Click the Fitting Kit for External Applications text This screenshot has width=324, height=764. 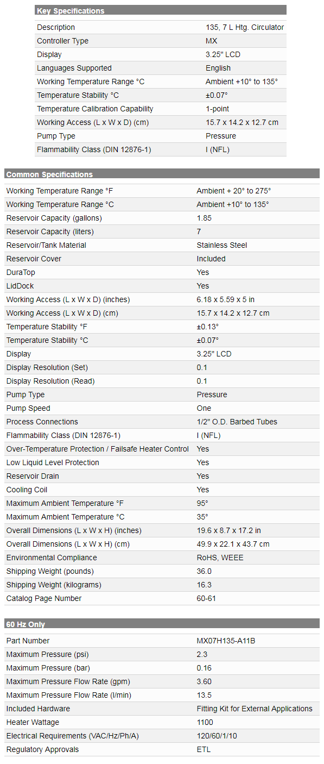click(255, 709)
